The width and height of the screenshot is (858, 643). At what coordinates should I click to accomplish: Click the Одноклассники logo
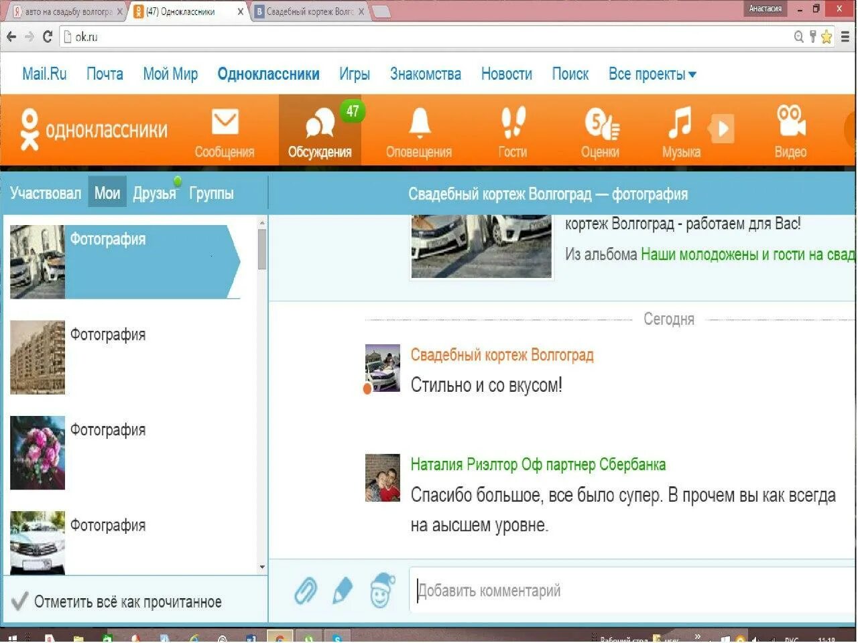[x=93, y=129]
